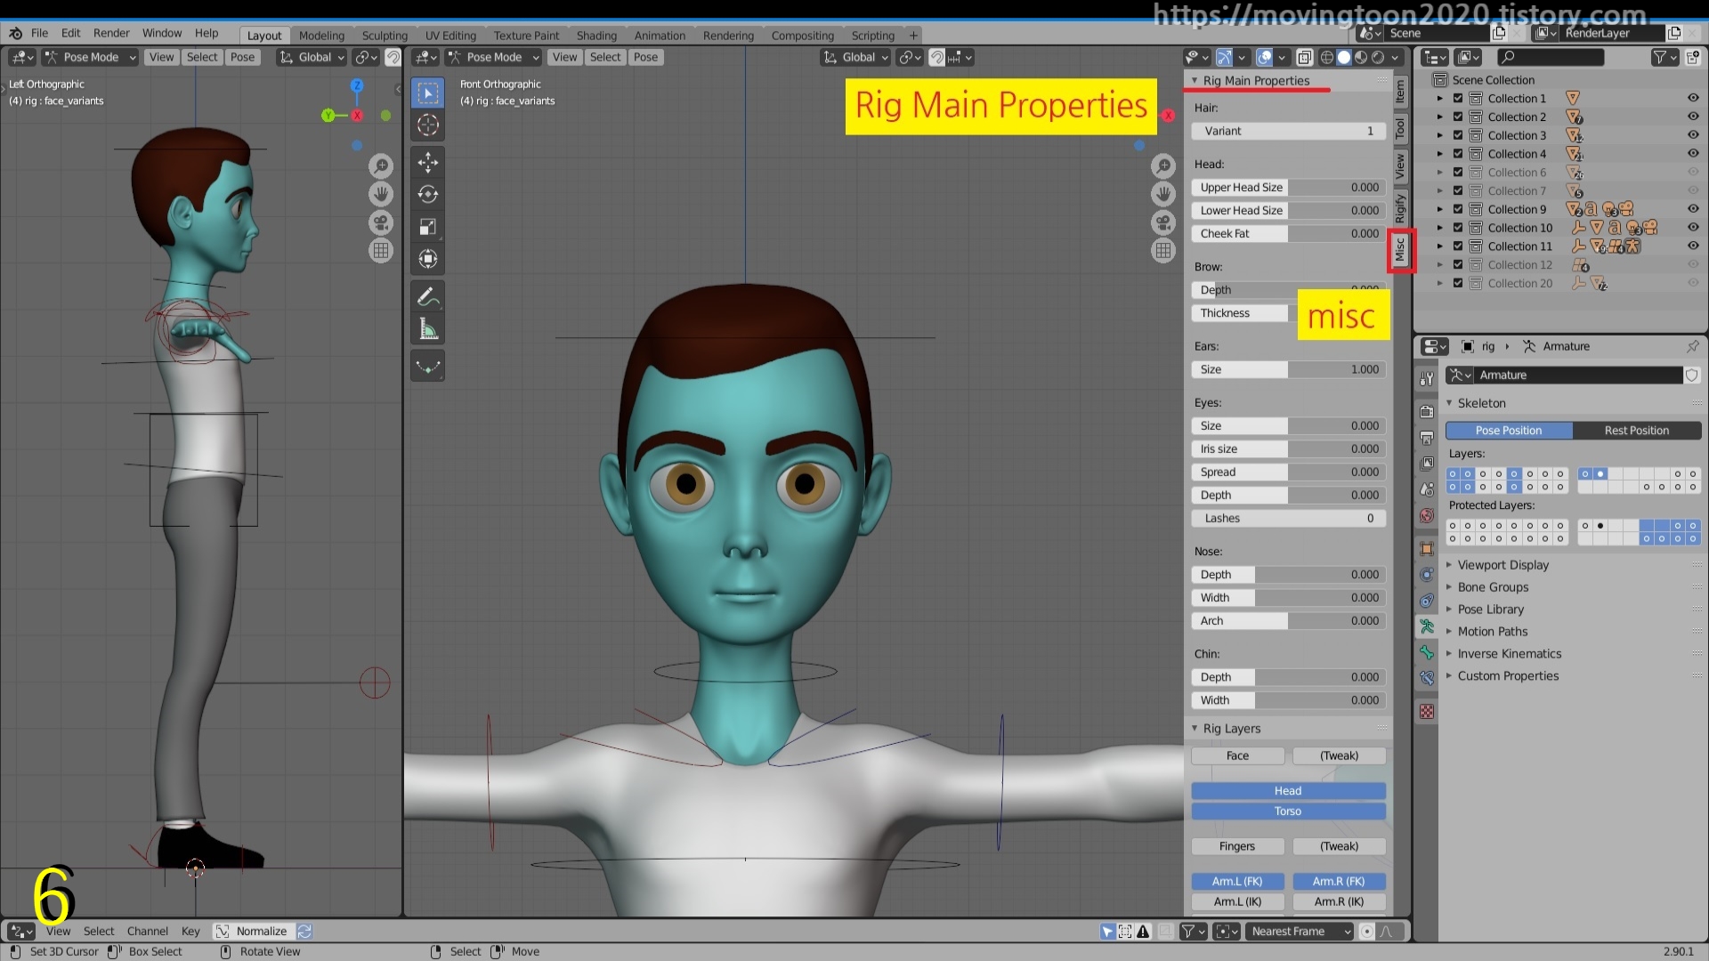This screenshot has height=961, width=1709.
Task: Open outliner filter icon
Action: pyautogui.click(x=1664, y=57)
